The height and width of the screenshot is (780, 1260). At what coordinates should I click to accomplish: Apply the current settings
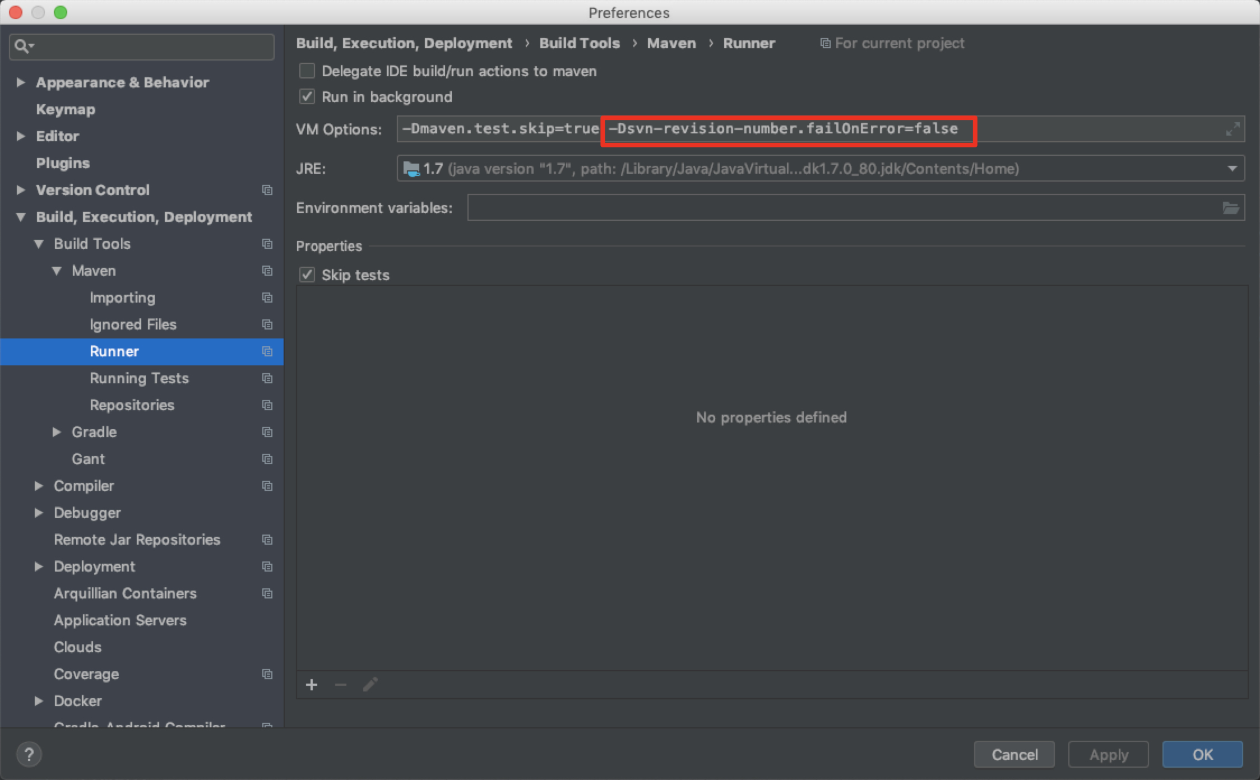pyautogui.click(x=1108, y=754)
